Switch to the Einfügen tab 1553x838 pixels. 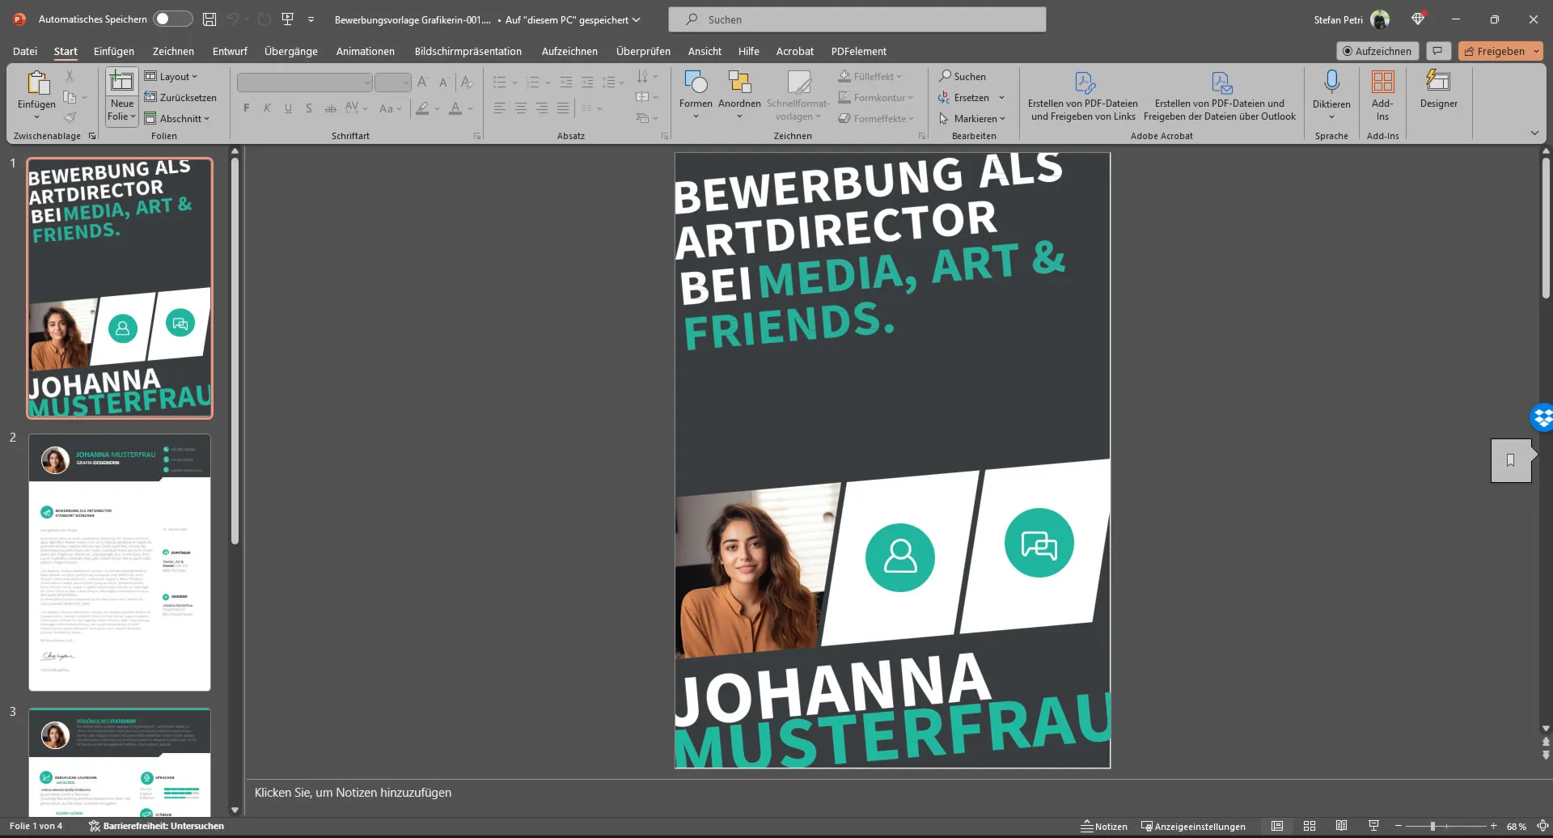pyautogui.click(x=114, y=51)
